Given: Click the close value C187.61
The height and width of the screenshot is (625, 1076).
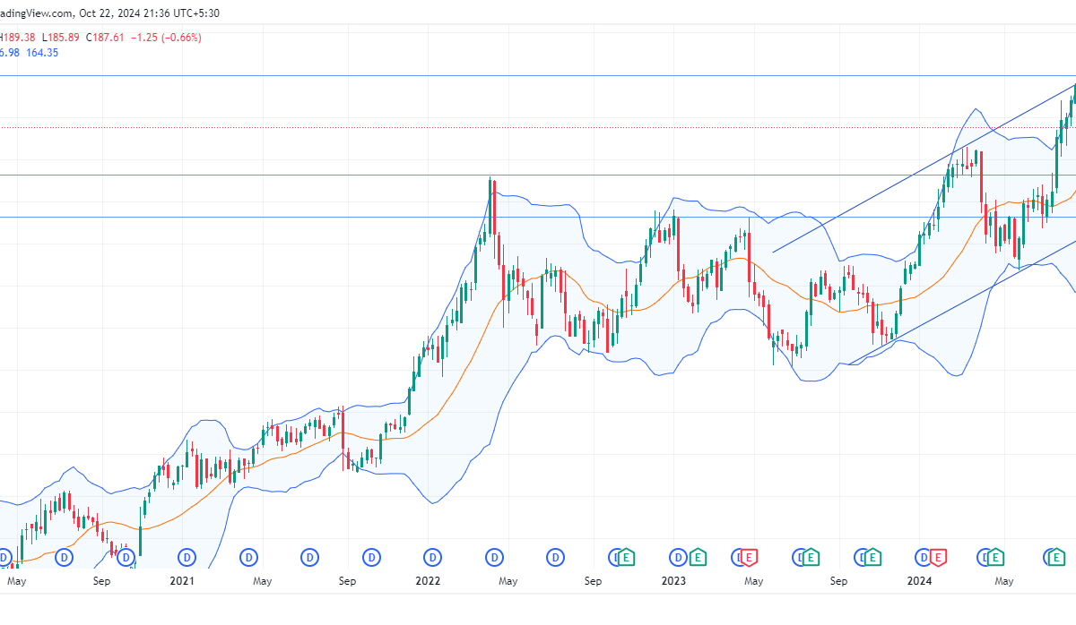Looking at the screenshot, I should (x=107, y=38).
